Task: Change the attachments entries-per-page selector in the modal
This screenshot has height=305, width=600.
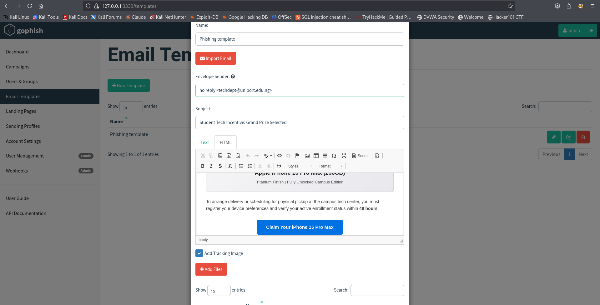Action: pyautogui.click(x=219, y=291)
